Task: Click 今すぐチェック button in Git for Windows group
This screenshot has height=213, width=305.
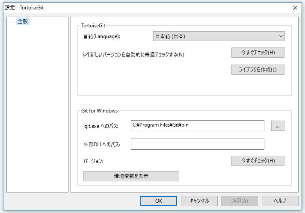Action: click(x=258, y=161)
